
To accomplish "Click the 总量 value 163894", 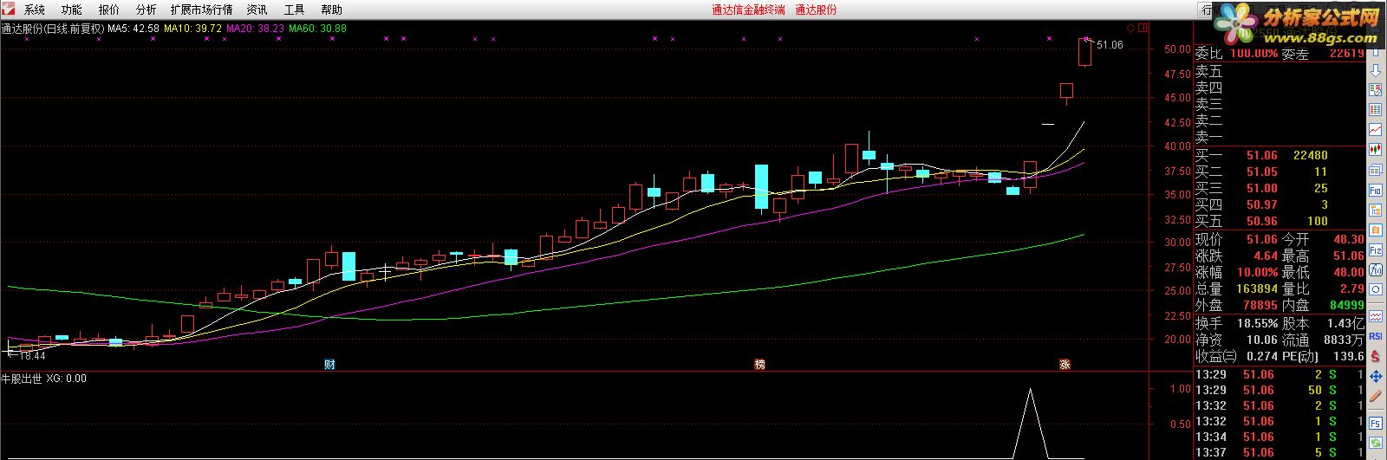I will tap(1257, 288).
